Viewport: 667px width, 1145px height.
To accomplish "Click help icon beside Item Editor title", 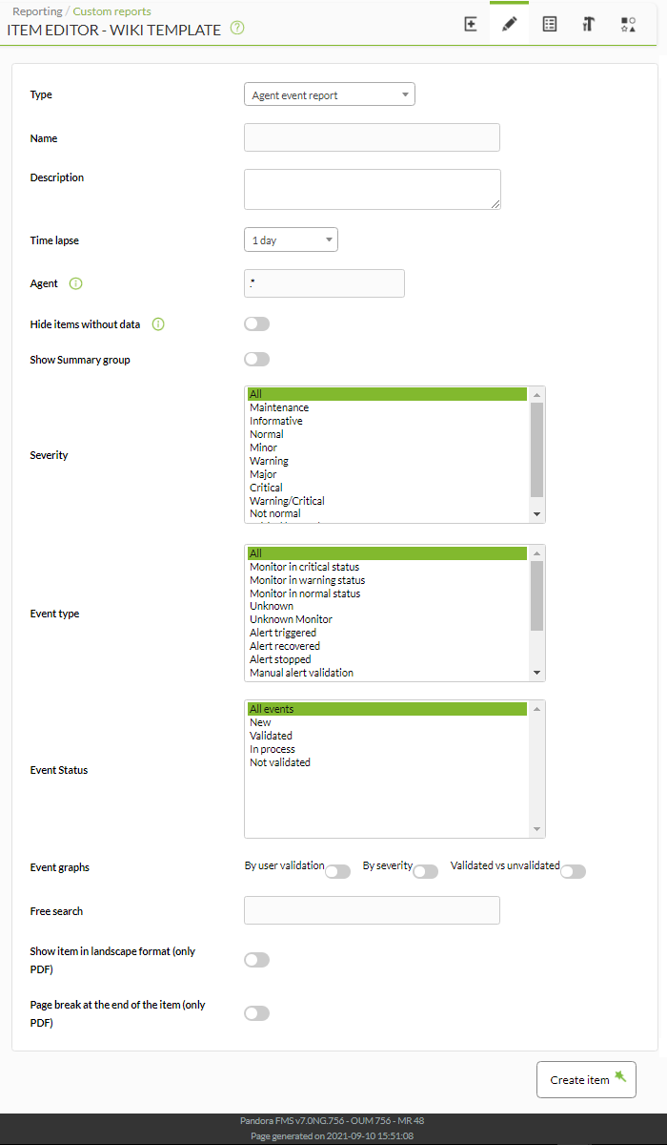I will [x=237, y=29].
